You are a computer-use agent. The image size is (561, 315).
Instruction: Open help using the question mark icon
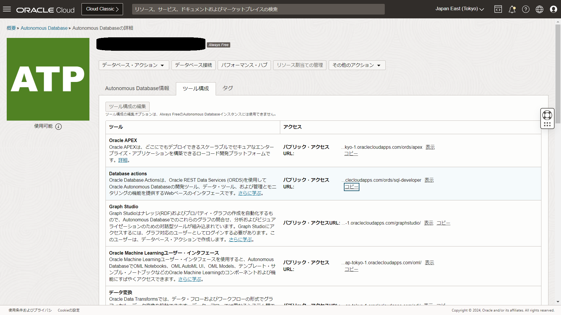pos(526,9)
